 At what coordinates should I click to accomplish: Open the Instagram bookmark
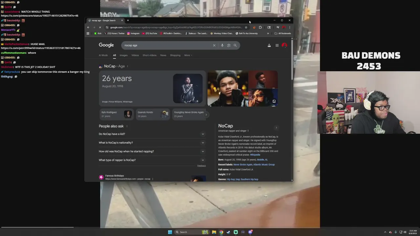133,33
